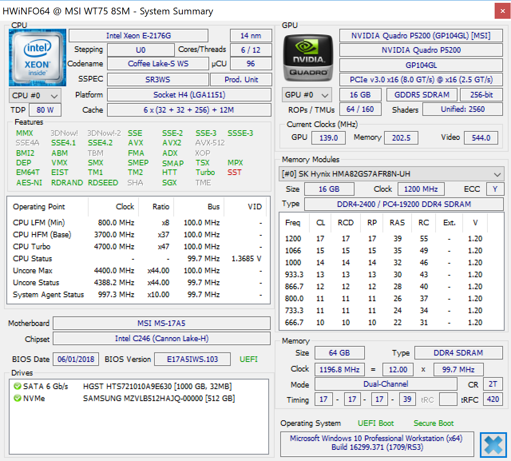Close the System Summary window with the red X
Viewport: 511px width, 461px height.
point(502,11)
